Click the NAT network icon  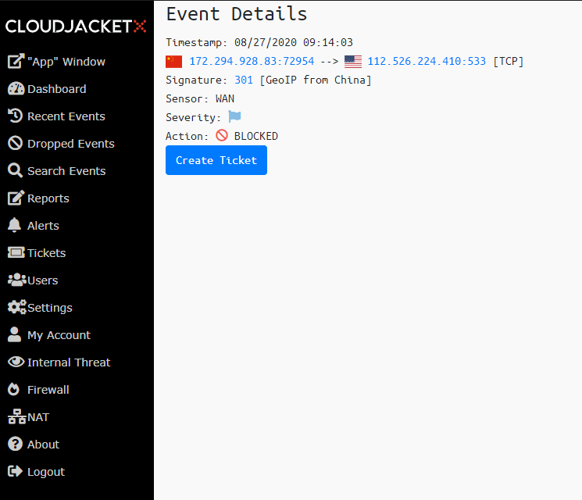click(x=17, y=416)
